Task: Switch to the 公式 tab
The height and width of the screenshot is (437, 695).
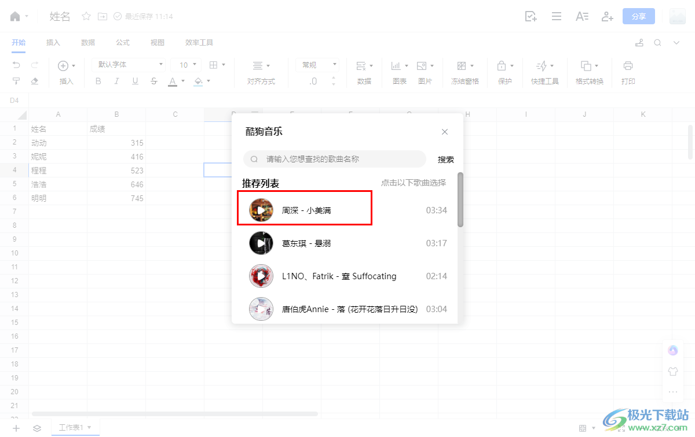Action: click(123, 43)
